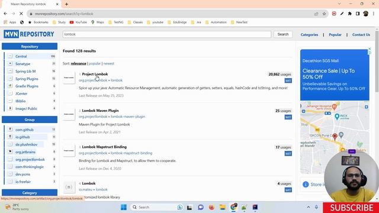Open the Contact Us link
Image resolution: width=379 pixels, height=213 pixels.
361,35
